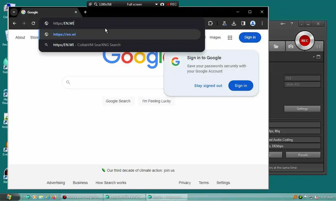
Task: Click the browser address bar text https:/EN.WI
Action: click(x=64, y=23)
